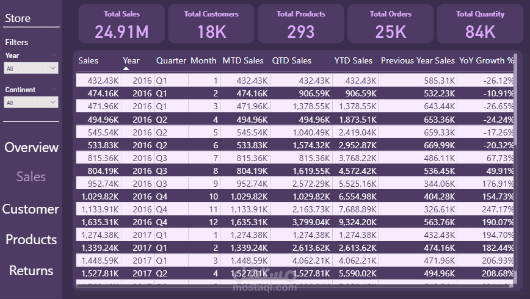Open the Continent filter dropdown

pyautogui.click(x=31, y=103)
